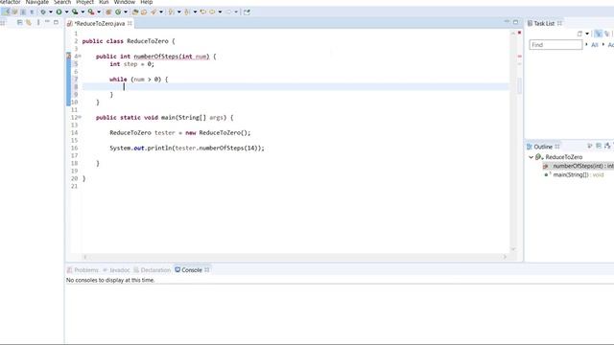Click the error marker on line 4
This screenshot has width=614, height=345.
point(68,56)
